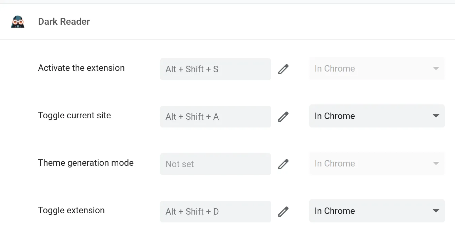Screen dimensions: 455x237
Task: Edit the Theme generation mode shortcut
Action: pos(283,164)
